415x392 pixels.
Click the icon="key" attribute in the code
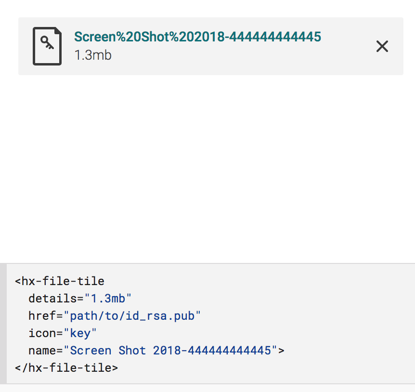62,333
